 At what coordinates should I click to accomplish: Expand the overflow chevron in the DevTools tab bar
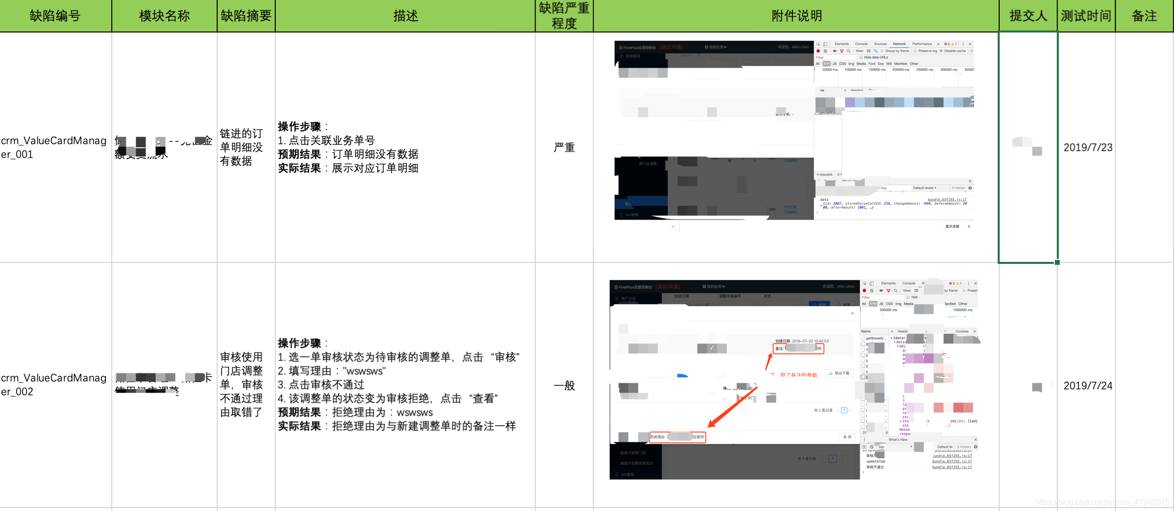pos(939,44)
